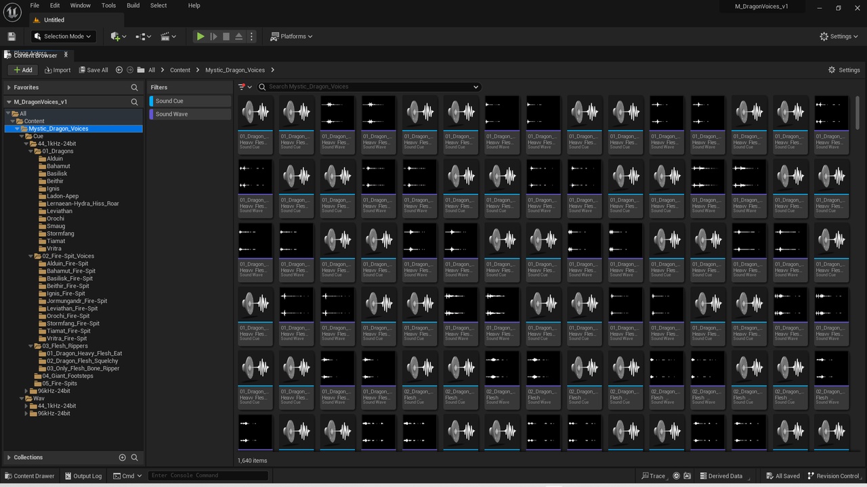This screenshot has height=487, width=867.
Task: Click the search icon in the Favorites header
Action: (134, 87)
